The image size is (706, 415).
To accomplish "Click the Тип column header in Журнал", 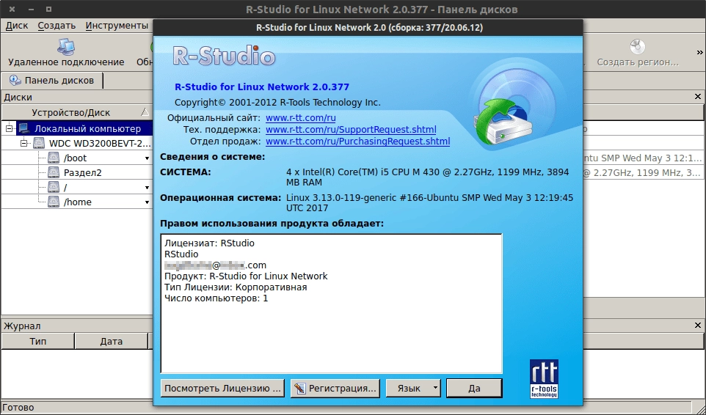I will point(38,341).
